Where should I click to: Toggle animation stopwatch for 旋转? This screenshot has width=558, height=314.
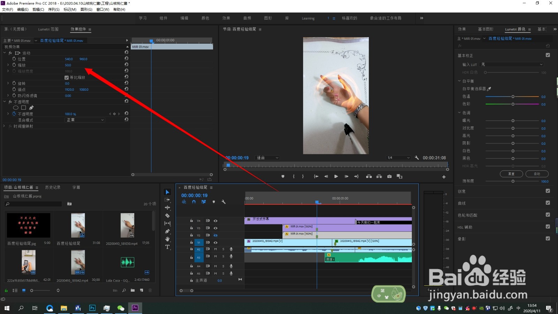(x=14, y=83)
